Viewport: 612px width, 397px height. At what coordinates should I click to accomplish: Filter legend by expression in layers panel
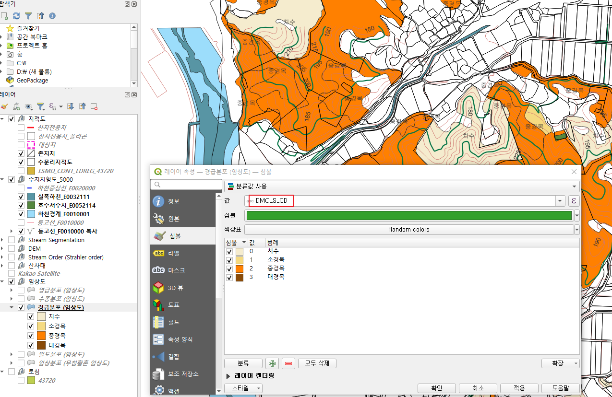point(52,106)
